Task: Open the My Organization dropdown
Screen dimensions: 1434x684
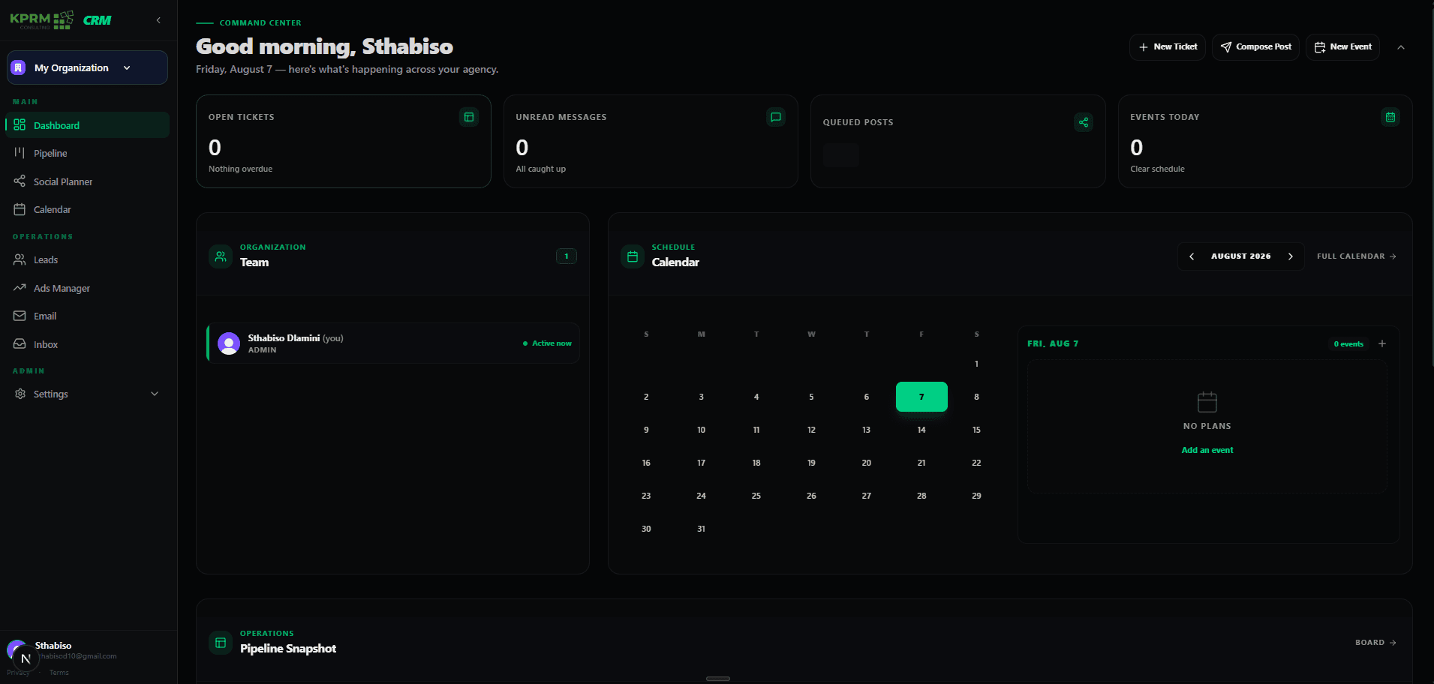Action: 87,67
